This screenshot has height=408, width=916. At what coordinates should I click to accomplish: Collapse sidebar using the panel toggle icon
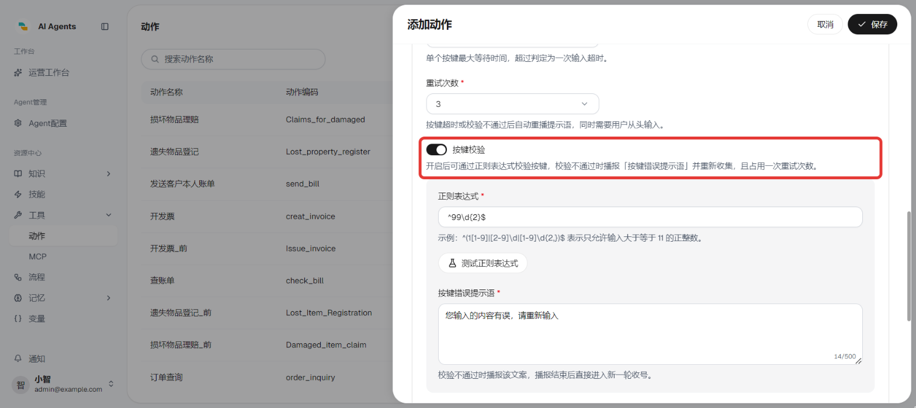click(x=105, y=26)
